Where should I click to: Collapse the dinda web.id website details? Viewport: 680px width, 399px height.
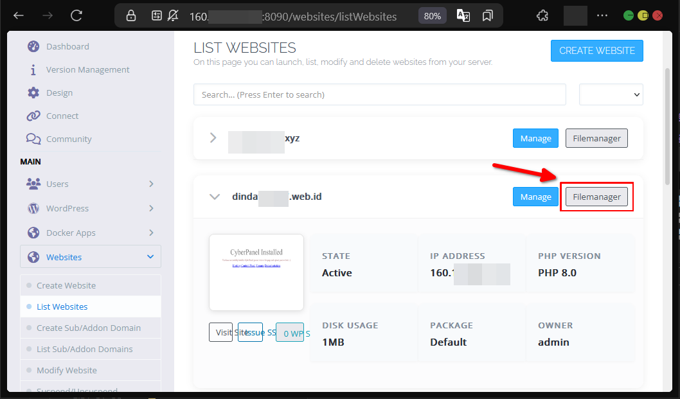click(x=215, y=197)
